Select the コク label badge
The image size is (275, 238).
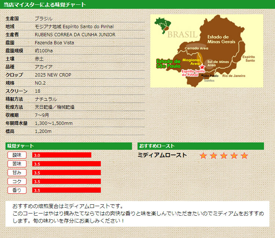(x=17, y=181)
